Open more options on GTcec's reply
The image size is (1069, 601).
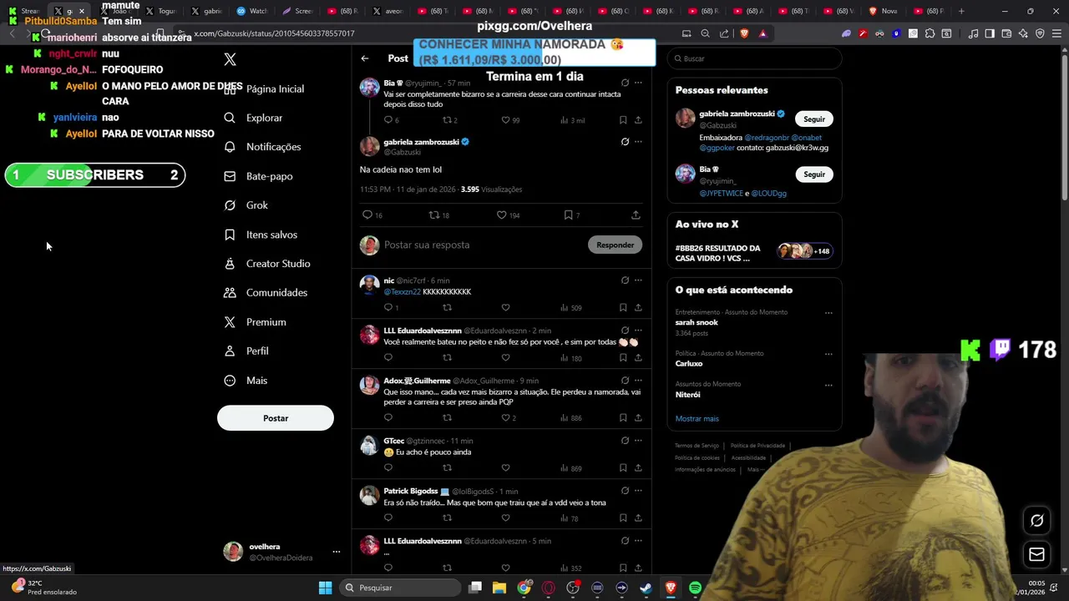coord(638,441)
